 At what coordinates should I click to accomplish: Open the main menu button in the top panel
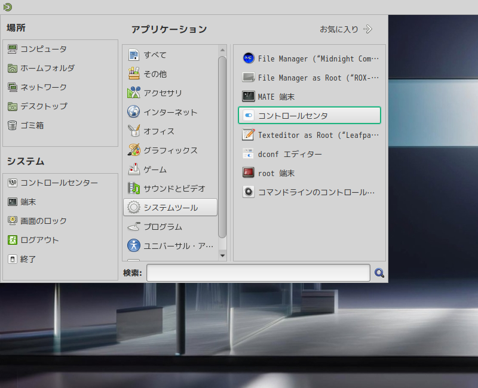[x=8, y=7]
